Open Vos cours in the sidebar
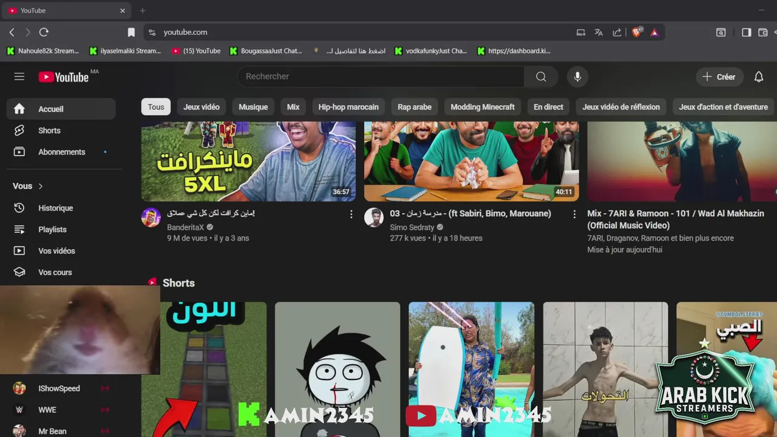This screenshot has height=437, width=777. pos(61,273)
